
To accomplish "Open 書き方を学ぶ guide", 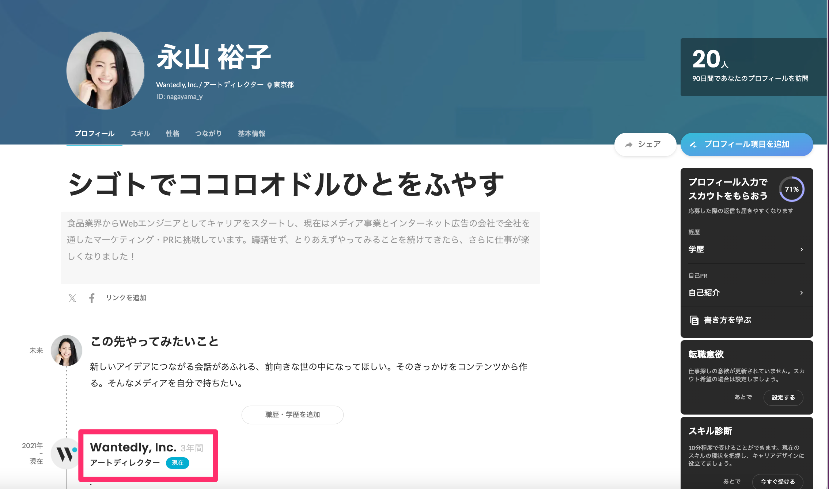I will tap(727, 320).
